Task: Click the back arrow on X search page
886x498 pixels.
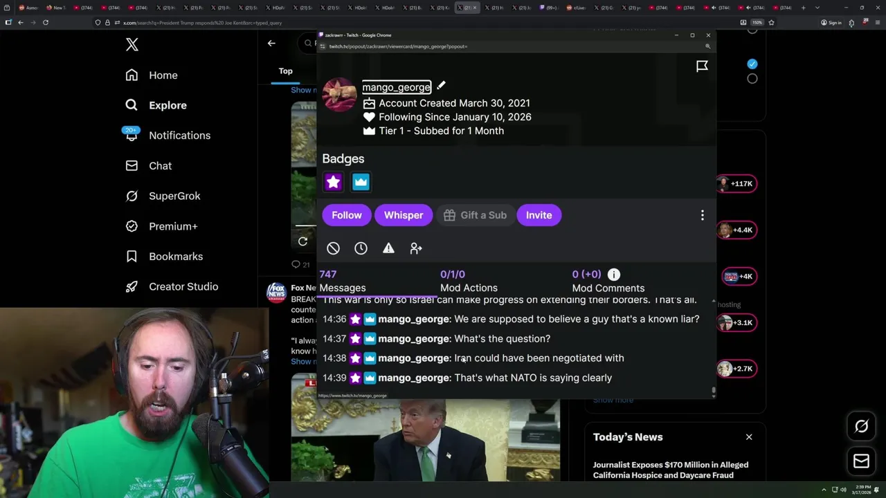Action: pos(271,43)
